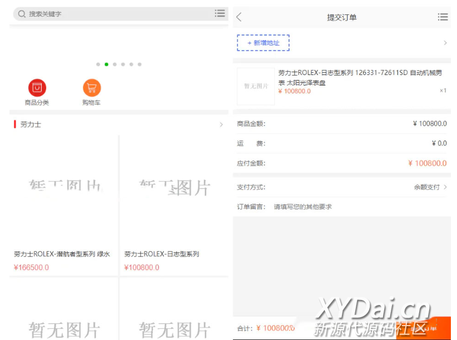This screenshot has width=457, height=340.
Task: Expand the 劳力士 section arrow
Action: click(221, 124)
